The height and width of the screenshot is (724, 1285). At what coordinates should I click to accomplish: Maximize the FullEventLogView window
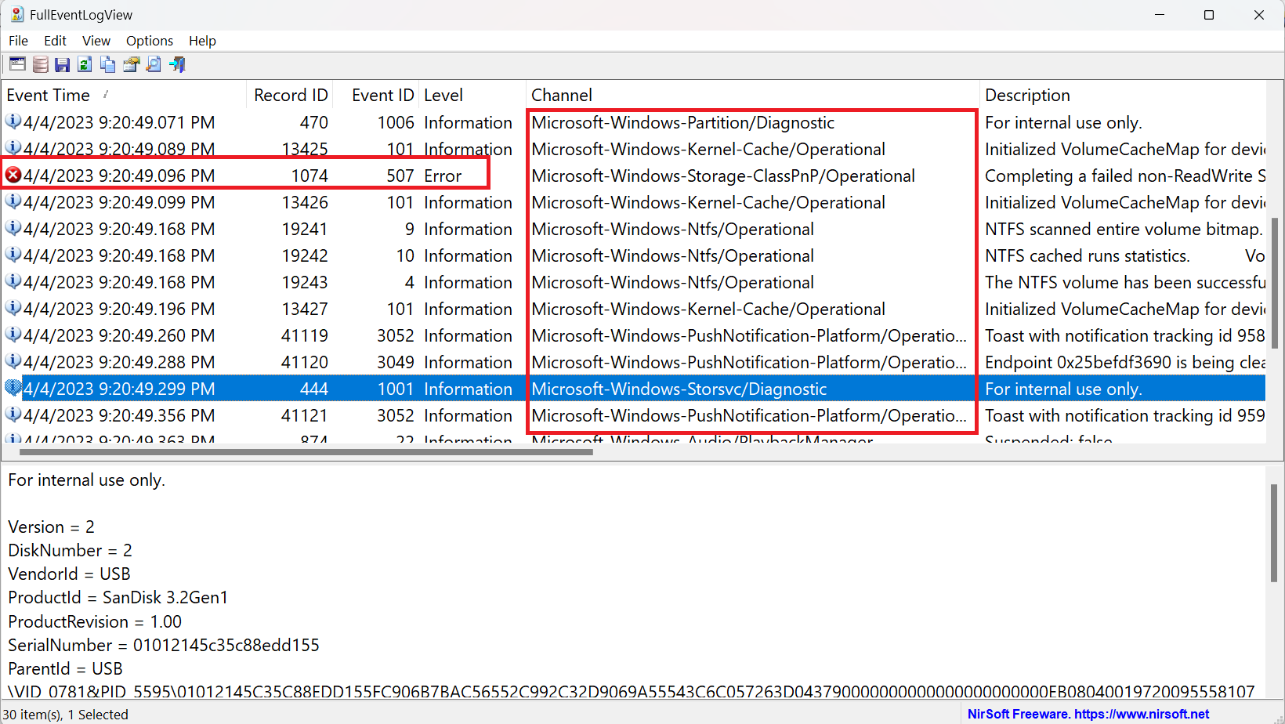1209,15
